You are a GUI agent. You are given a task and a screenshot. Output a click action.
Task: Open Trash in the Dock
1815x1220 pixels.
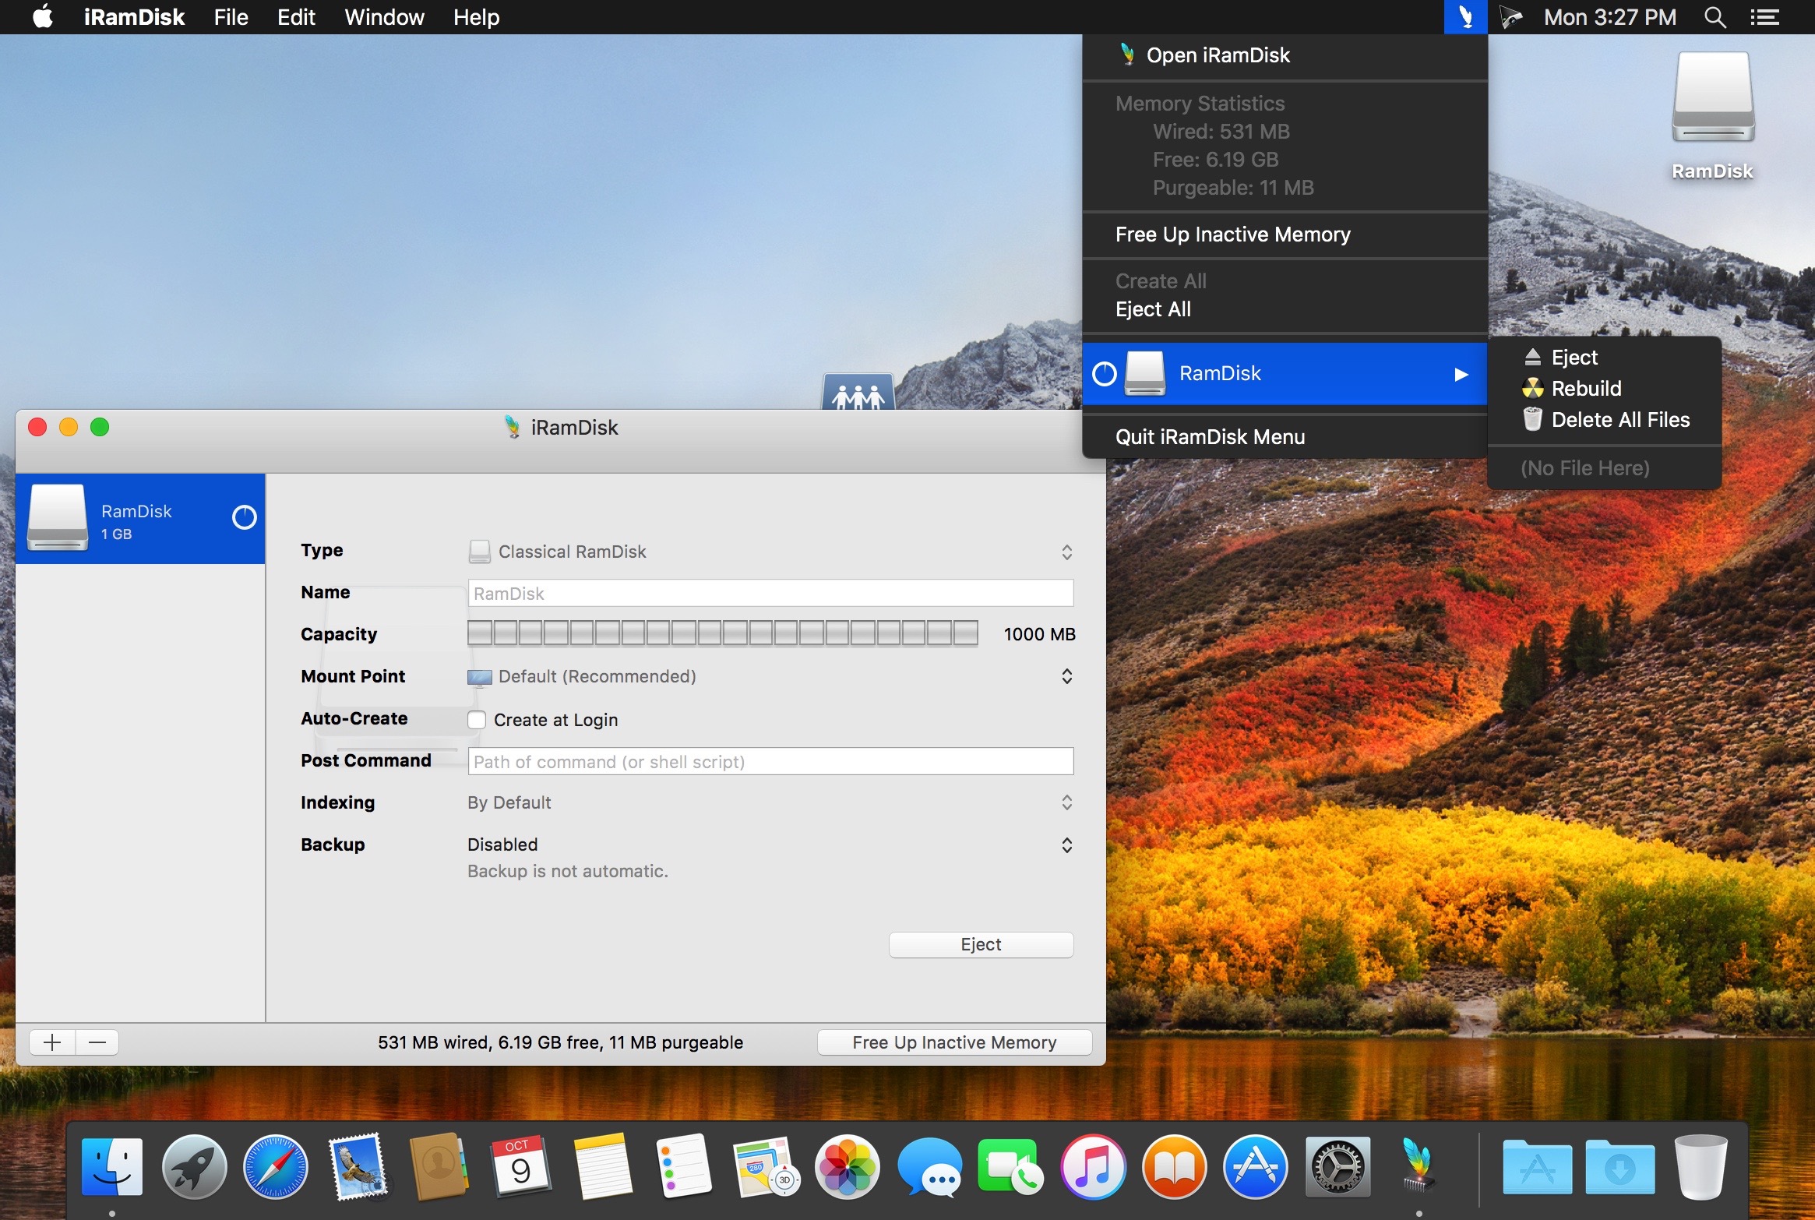click(1701, 1166)
